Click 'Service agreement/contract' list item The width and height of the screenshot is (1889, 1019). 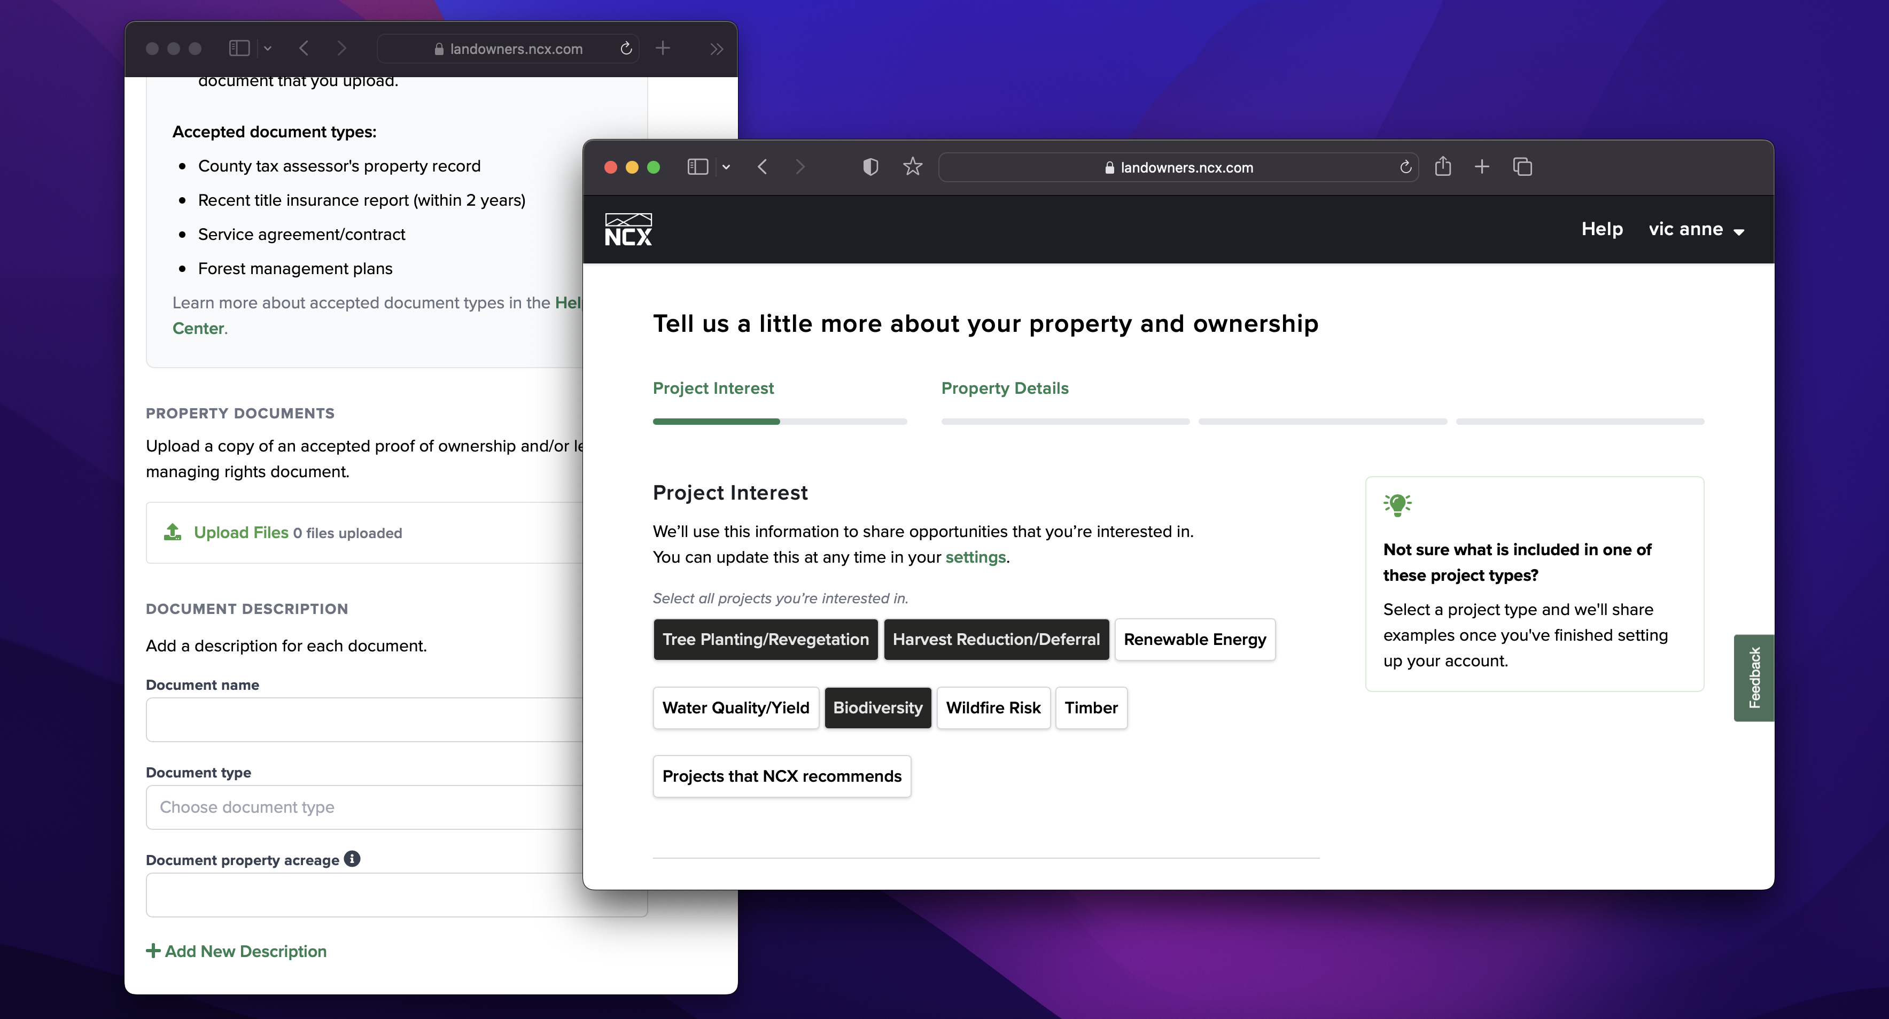tap(301, 235)
